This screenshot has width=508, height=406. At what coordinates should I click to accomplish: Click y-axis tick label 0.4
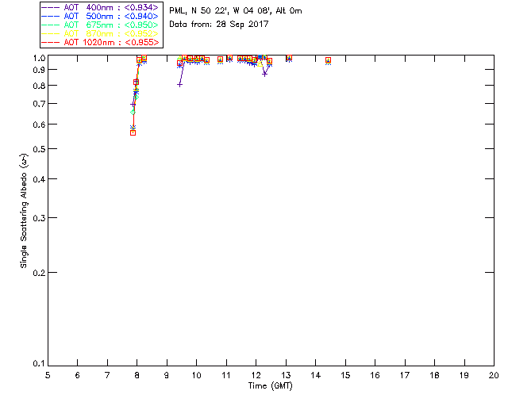(x=39, y=179)
